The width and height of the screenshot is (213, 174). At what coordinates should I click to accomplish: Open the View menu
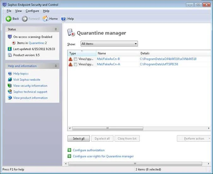[18, 11]
